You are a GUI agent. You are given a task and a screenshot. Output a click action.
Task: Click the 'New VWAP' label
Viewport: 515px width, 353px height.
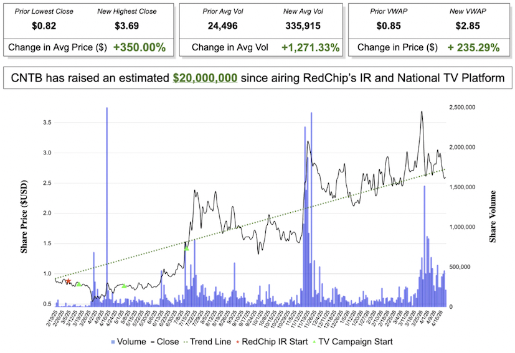[x=468, y=11]
